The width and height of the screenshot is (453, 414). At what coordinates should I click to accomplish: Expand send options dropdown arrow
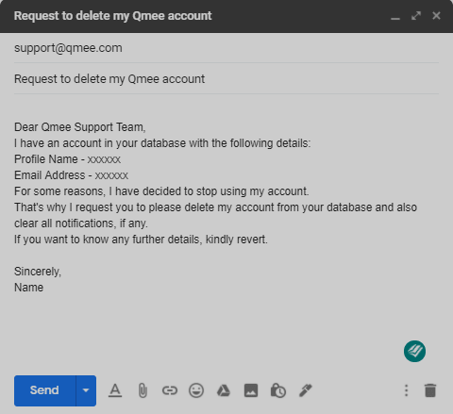coord(86,390)
